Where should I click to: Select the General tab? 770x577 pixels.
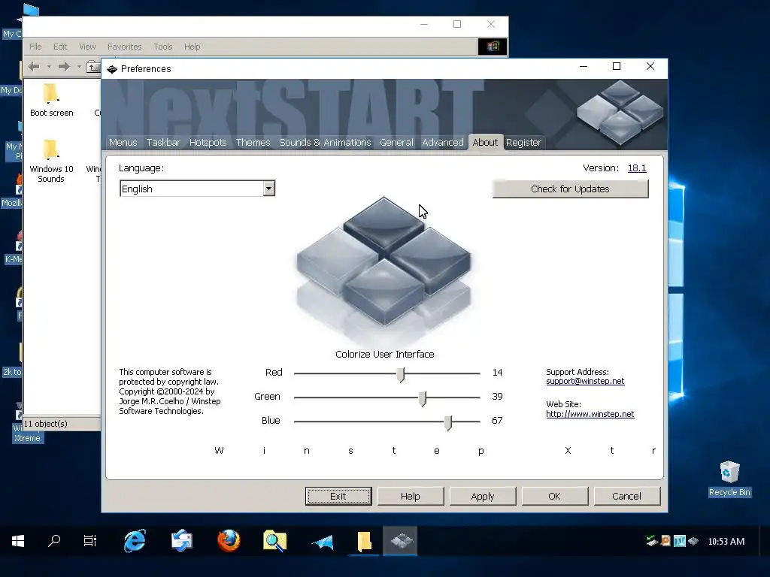pyautogui.click(x=396, y=142)
